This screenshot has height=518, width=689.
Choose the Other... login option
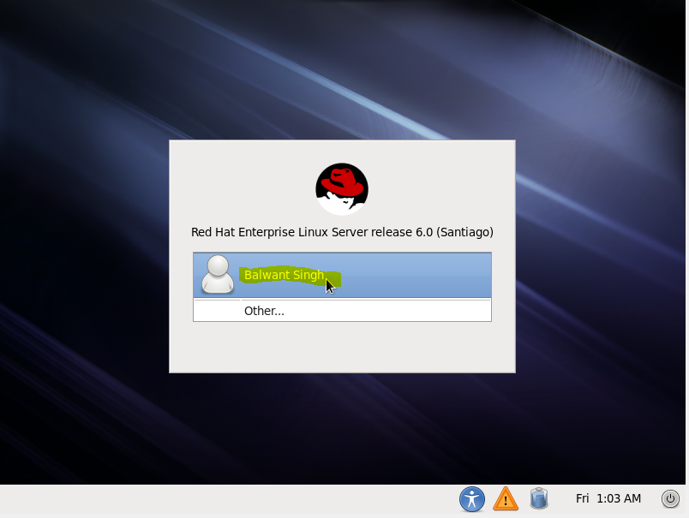point(342,311)
